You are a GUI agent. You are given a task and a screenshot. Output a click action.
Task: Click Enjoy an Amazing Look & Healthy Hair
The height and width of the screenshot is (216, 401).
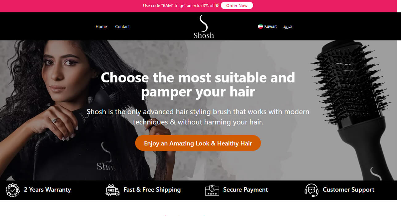pos(198,143)
